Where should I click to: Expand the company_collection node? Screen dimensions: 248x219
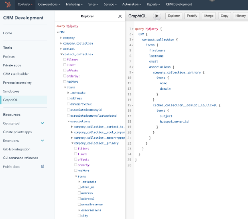pyautogui.click(x=61, y=43)
